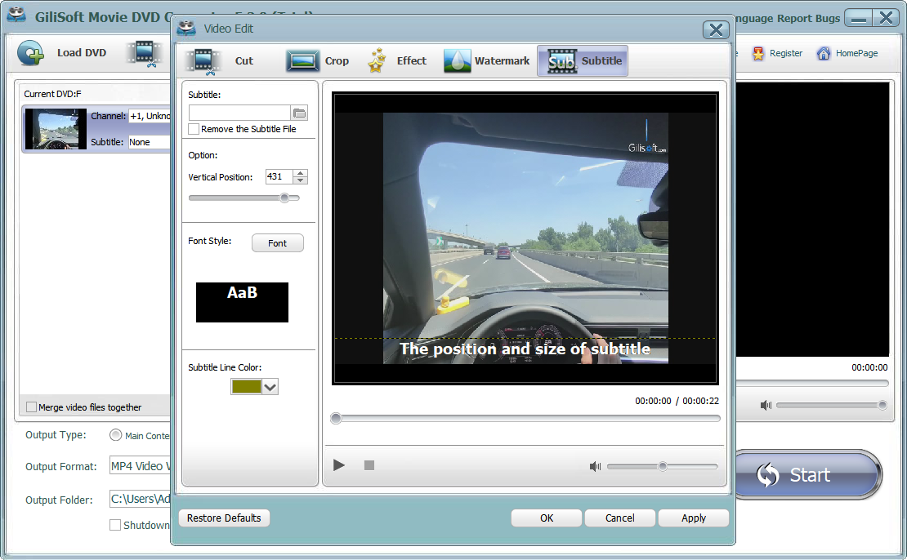Click the Watermark droplet icon
This screenshot has height=560, width=907.
(x=457, y=60)
